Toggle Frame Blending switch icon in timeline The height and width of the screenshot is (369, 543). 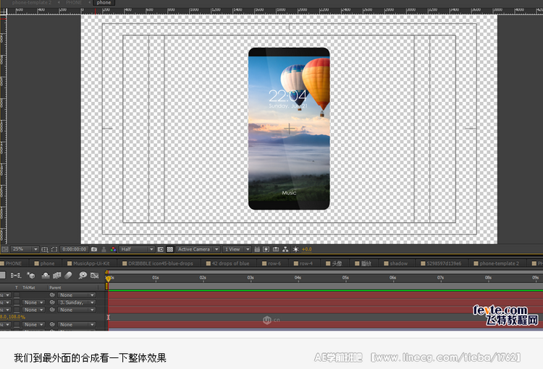[56, 276]
